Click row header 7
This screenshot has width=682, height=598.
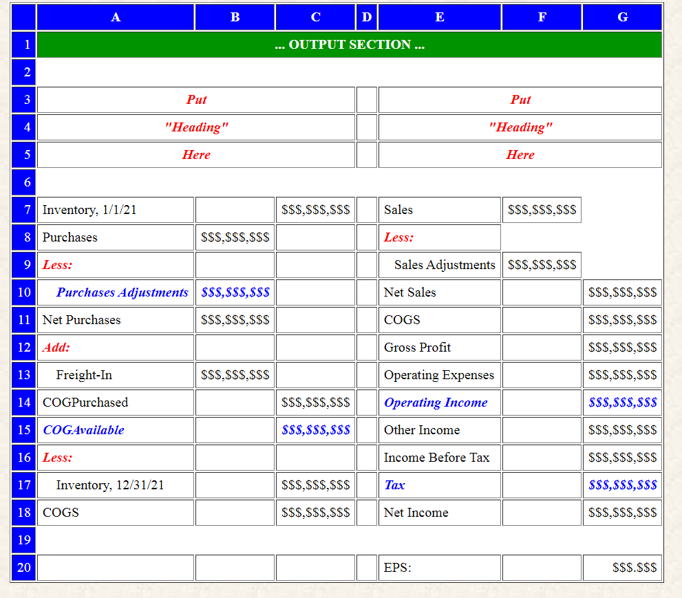(x=23, y=209)
